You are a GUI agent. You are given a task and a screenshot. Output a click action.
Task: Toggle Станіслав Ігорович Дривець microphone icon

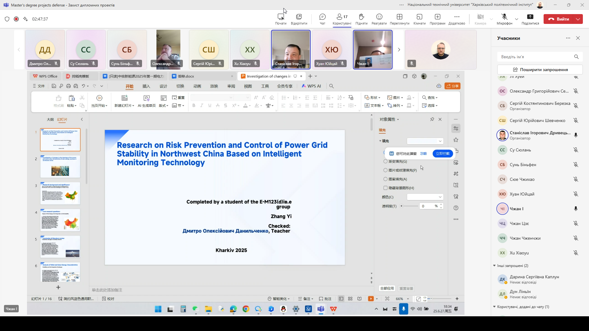coord(576,135)
